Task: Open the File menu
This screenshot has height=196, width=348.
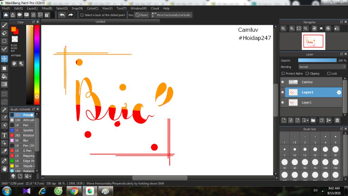Action: 6,9
